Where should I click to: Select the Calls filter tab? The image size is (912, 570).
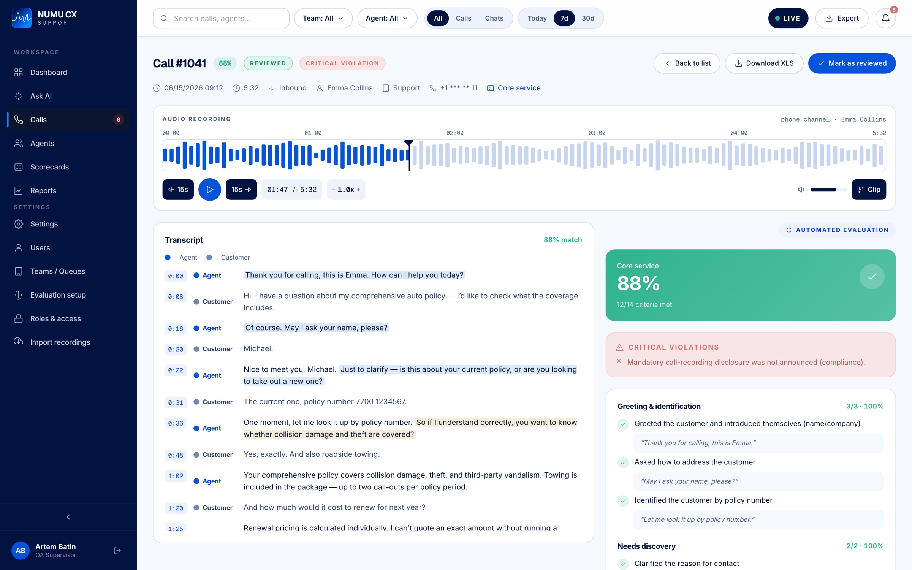point(463,18)
